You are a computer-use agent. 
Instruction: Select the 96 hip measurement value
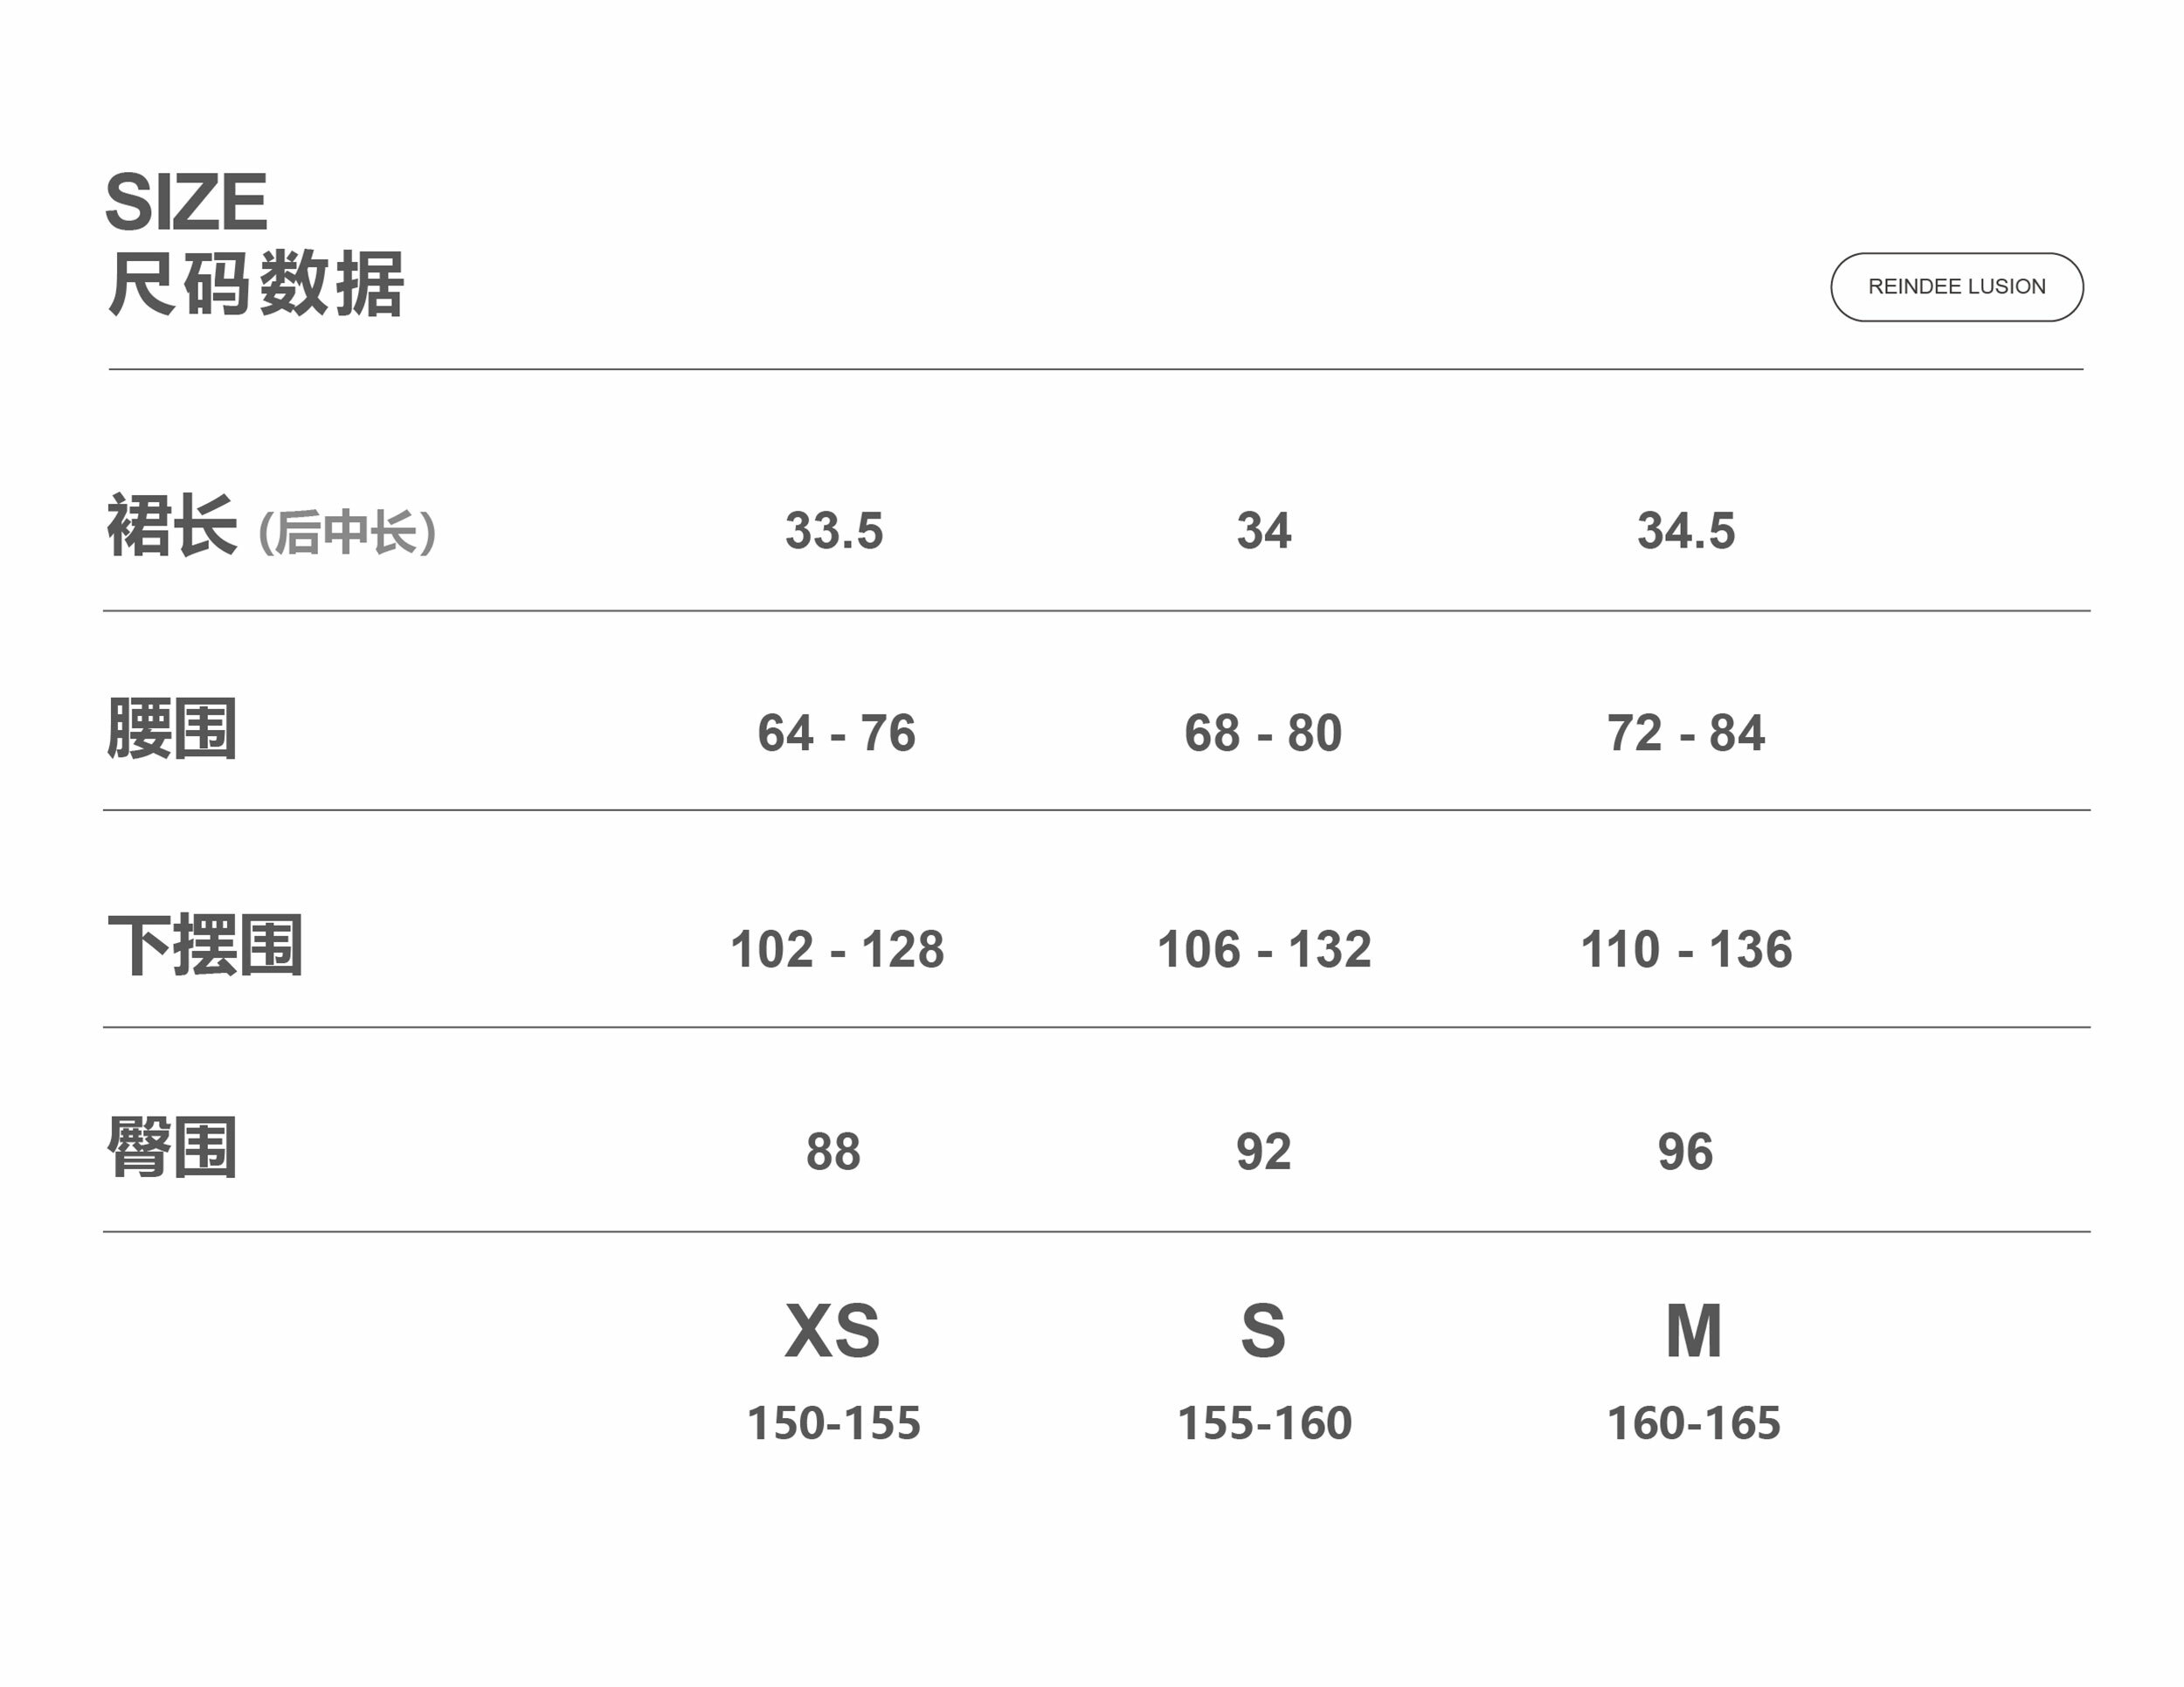click(1685, 1152)
